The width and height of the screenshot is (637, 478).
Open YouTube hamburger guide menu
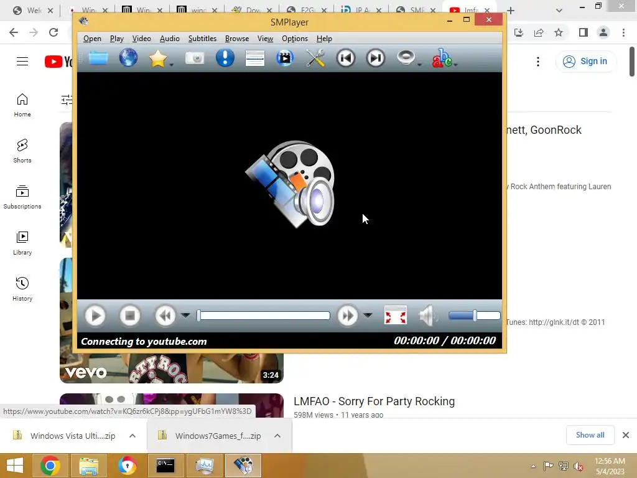click(22, 62)
